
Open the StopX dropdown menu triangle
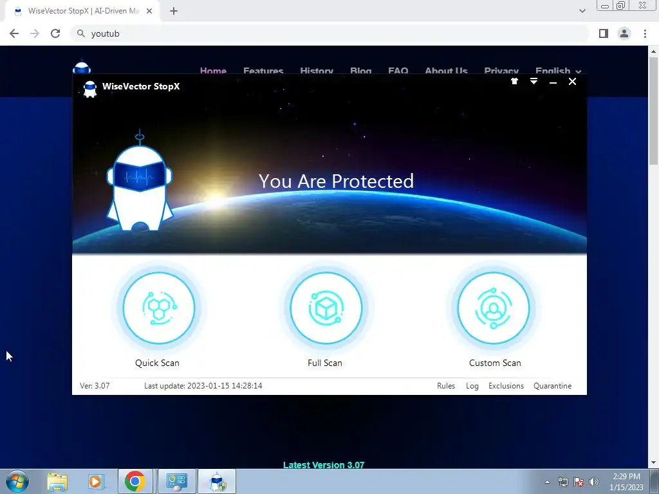[x=534, y=81]
